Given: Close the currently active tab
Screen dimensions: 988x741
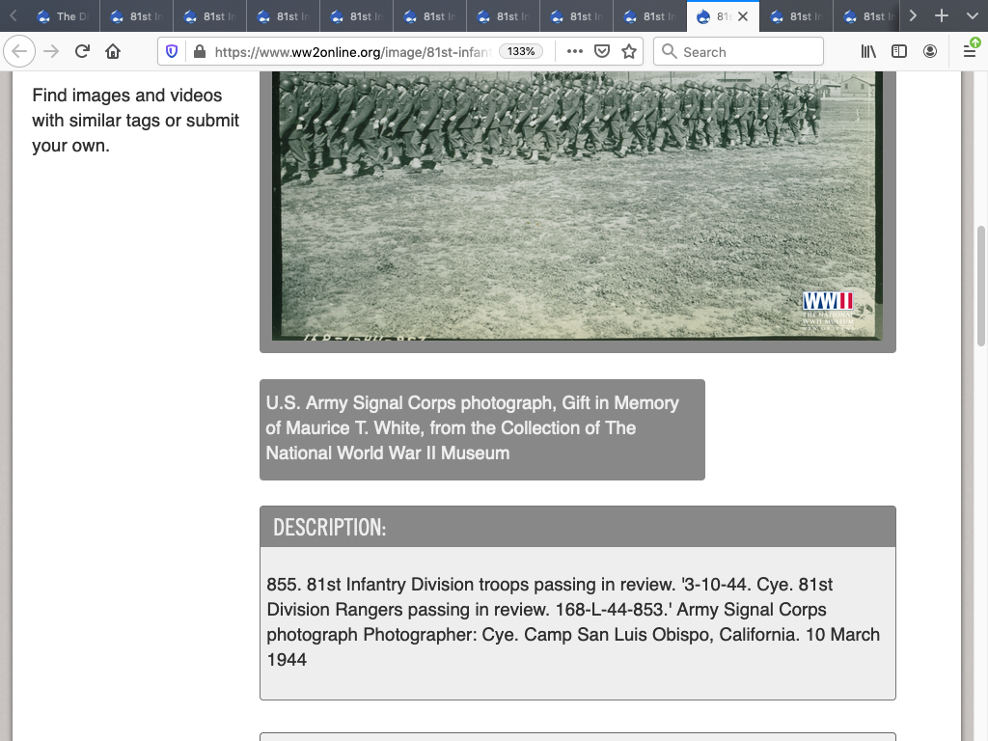Looking at the screenshot, I should pyautogui.click(x=743, y=16).
